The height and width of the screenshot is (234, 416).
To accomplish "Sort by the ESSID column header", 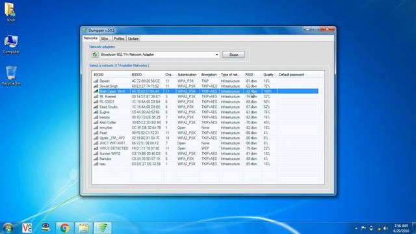I will click(111, 75).
